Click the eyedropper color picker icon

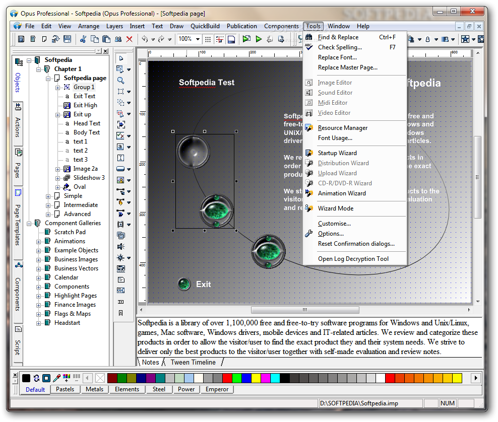(x=56, y=378)
